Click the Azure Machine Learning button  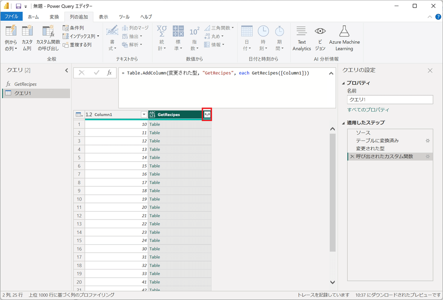click(344, 38)
